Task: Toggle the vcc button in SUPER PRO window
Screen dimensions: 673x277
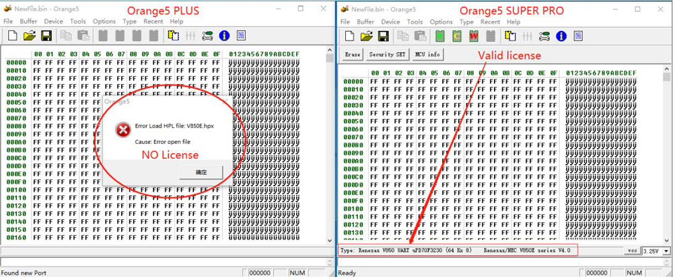Action: (x=631, y=251)
